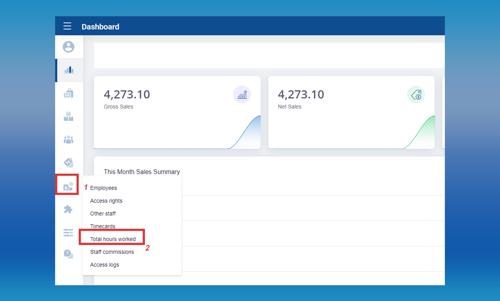Screen dimensions: 500x301
Task: Click the user profile avatar icon
Action: click(x=69, y=47)
